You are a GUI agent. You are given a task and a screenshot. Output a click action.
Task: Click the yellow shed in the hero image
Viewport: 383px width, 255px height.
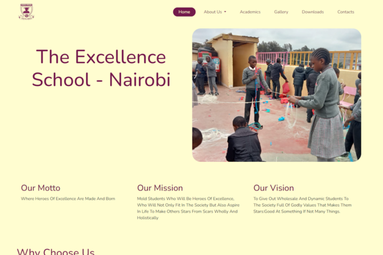(233, 61)
